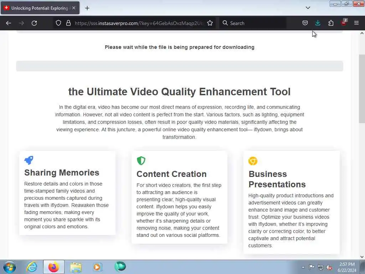Open the Firefox application menu
365x274 pixels.
pyautogui.click(x=356, y=23)
